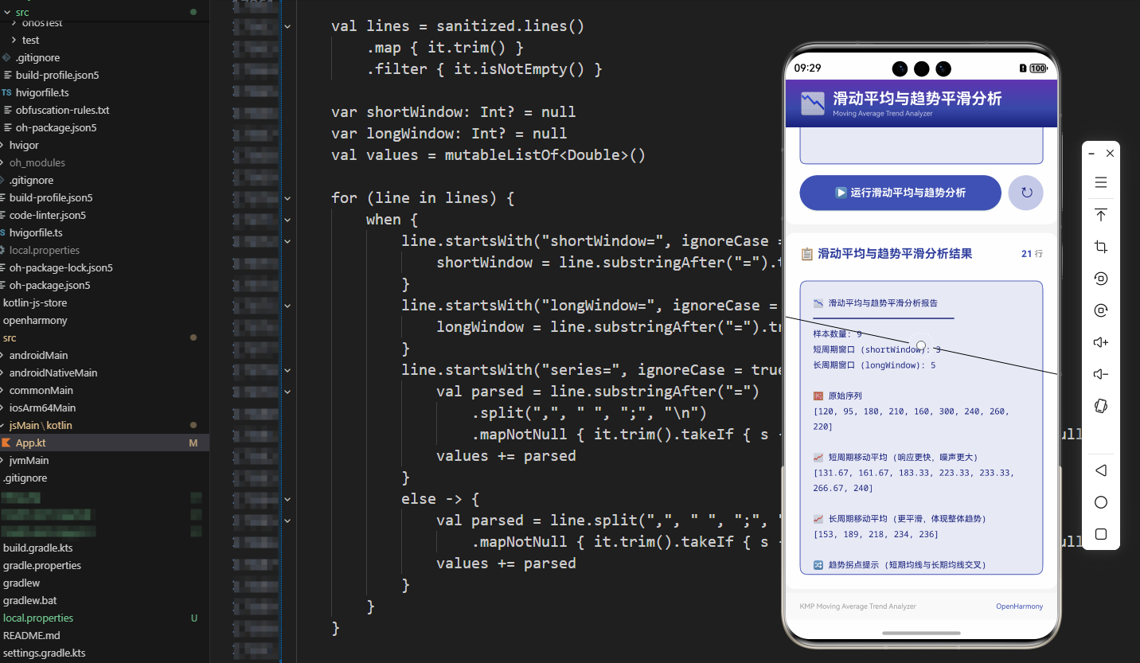The width and height of the screenshot is (1140, 663).
Task: Open README.md file
Action: point(104,635)
